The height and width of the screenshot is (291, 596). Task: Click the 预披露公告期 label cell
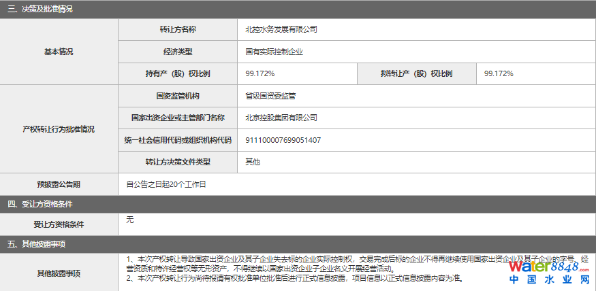pyautogui.click(x=59, y=184)
